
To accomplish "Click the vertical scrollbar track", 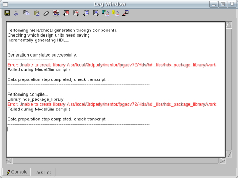I will coord(229,89).
